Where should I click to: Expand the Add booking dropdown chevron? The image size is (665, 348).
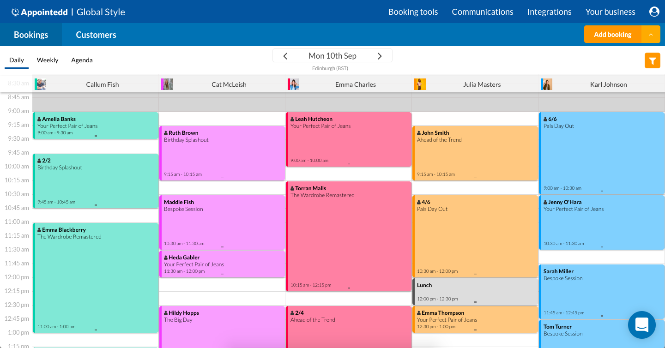651,34
